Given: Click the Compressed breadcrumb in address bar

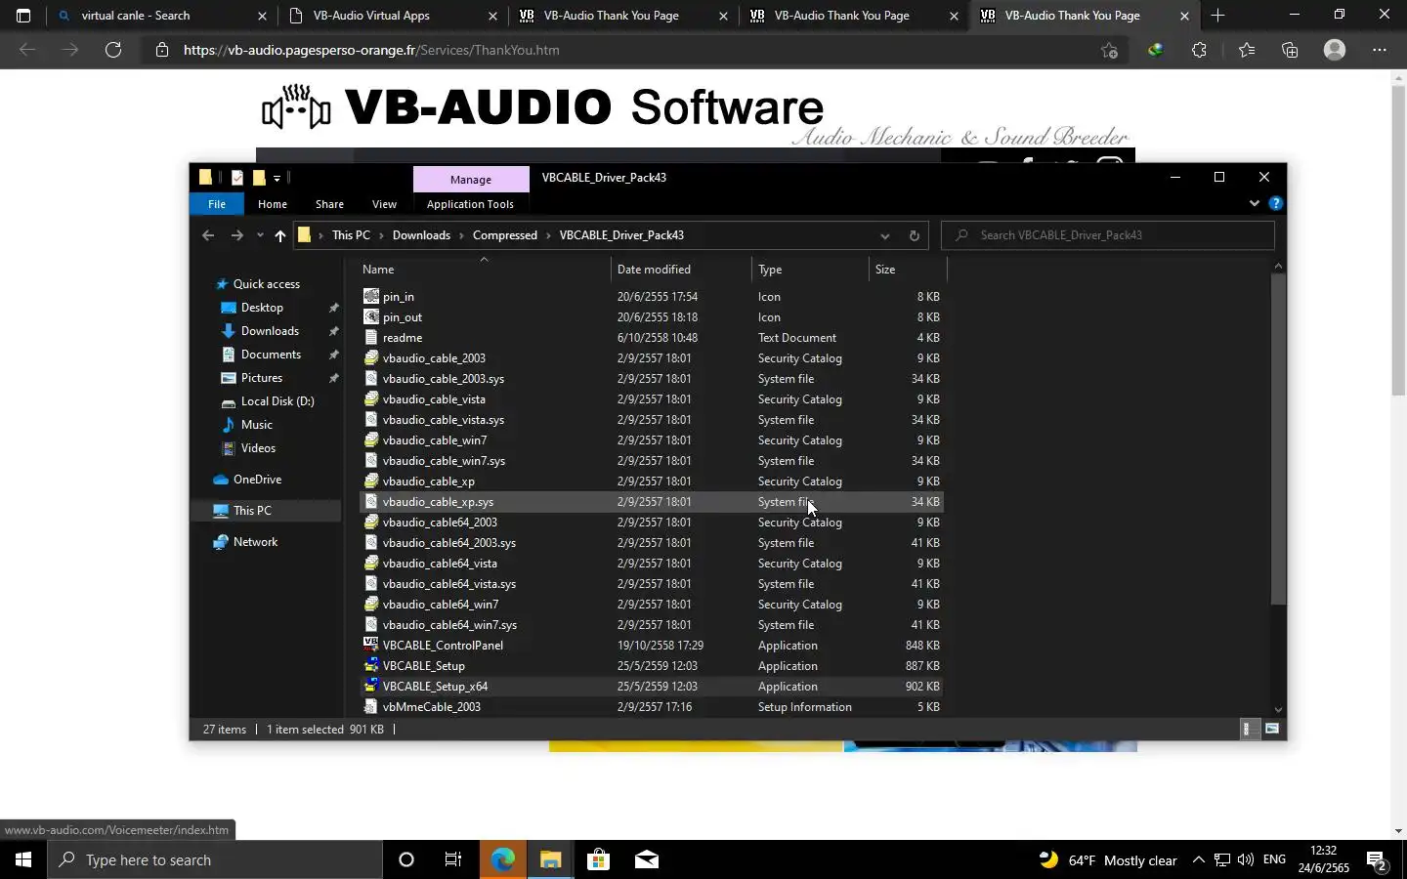Looking at the screenshot, I should 504,235.
